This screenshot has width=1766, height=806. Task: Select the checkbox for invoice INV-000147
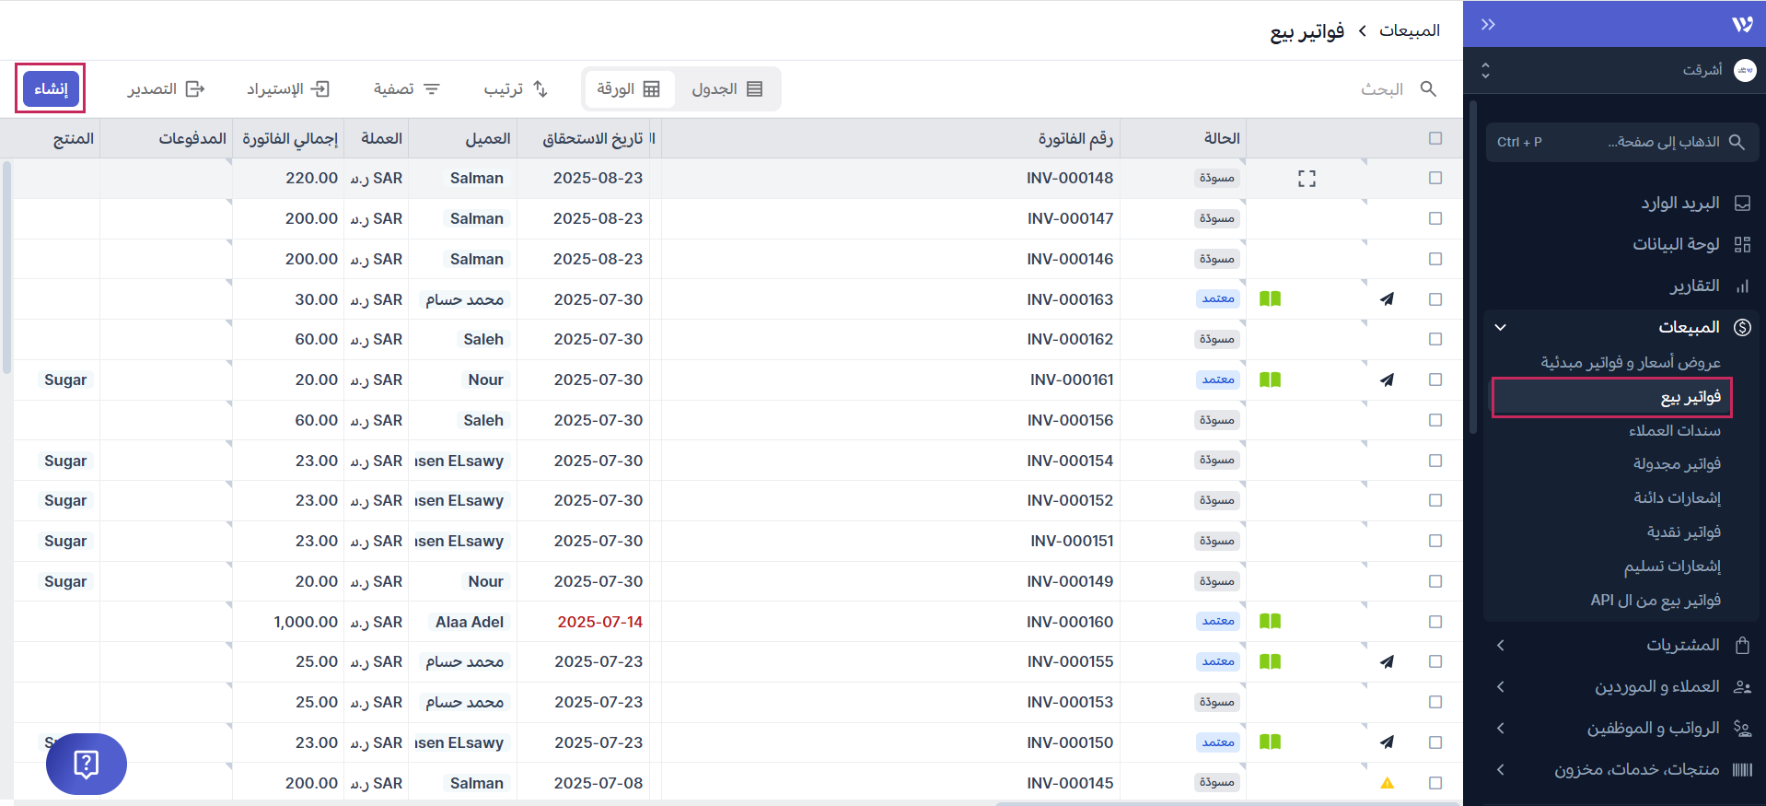[x=1435, y=218]
